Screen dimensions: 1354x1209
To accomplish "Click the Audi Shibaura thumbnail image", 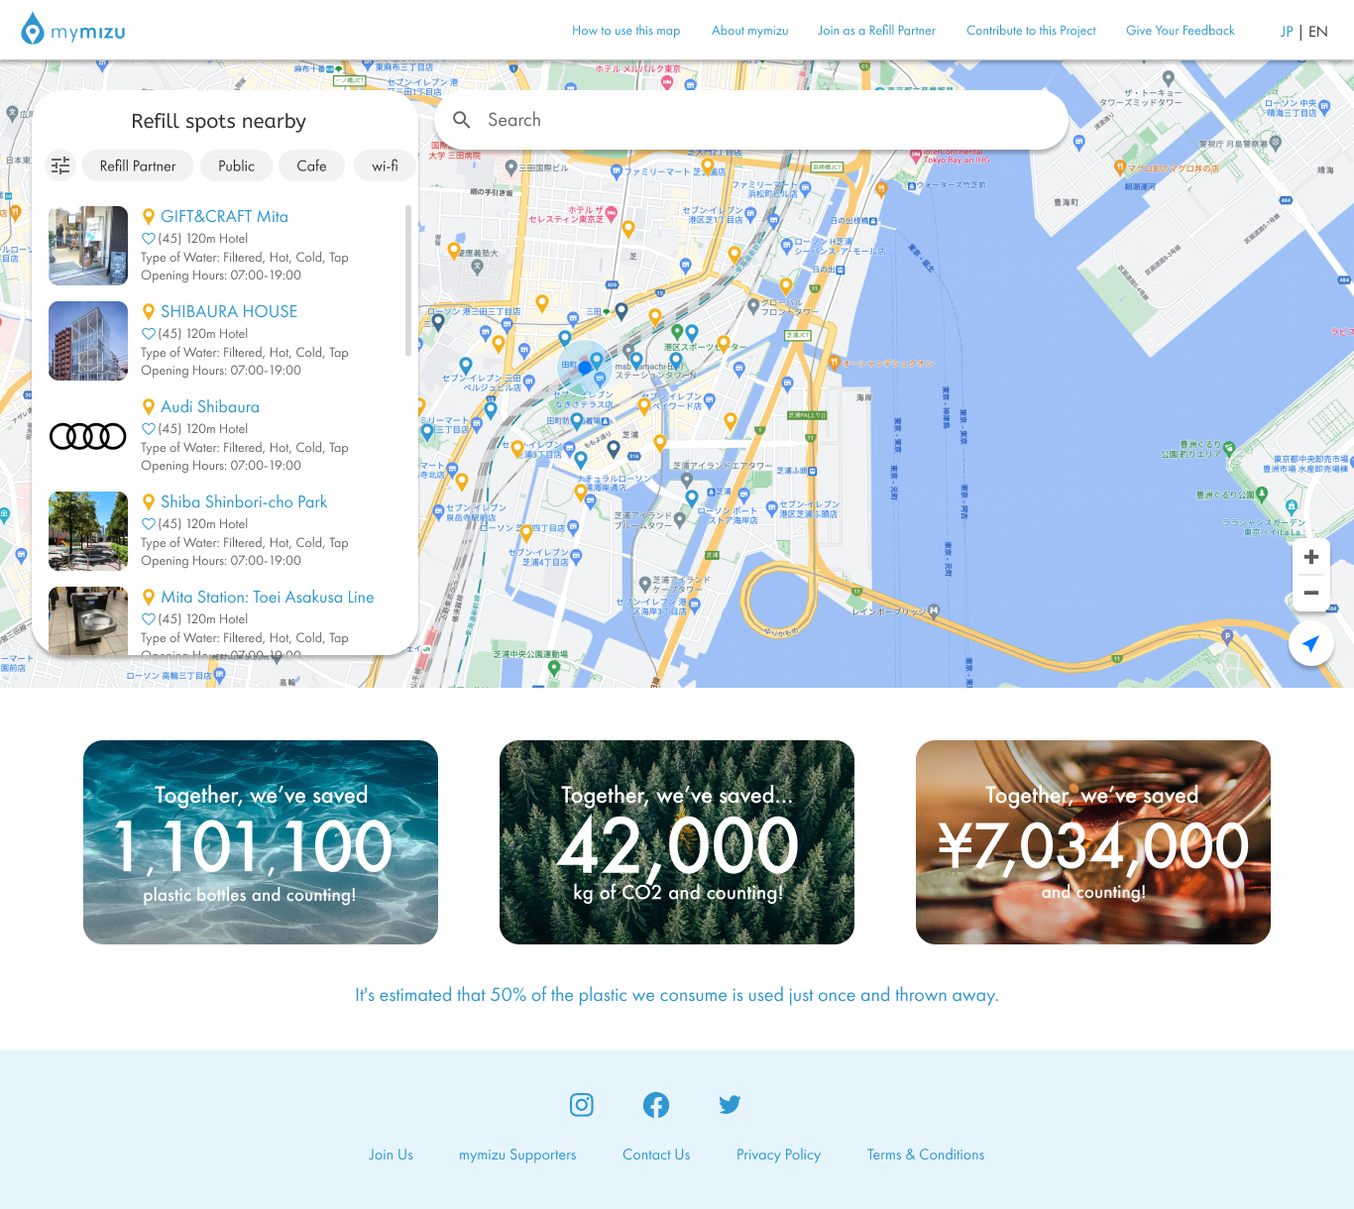I will tap(88, 436).
